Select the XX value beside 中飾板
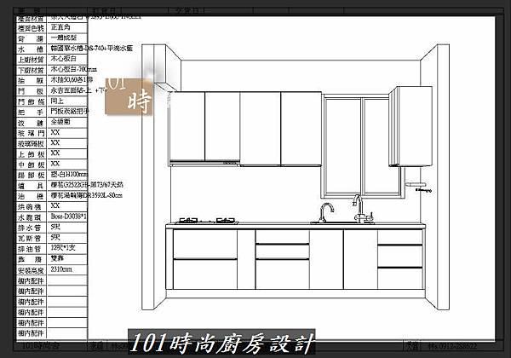This screenshot has height=358, width=511. click(55, 164)
